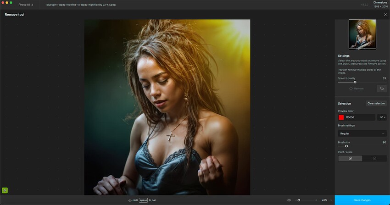This screenshot has width=390, height=205.
Task: Click the ff0000 hex color input field
Action: (360, 117)
